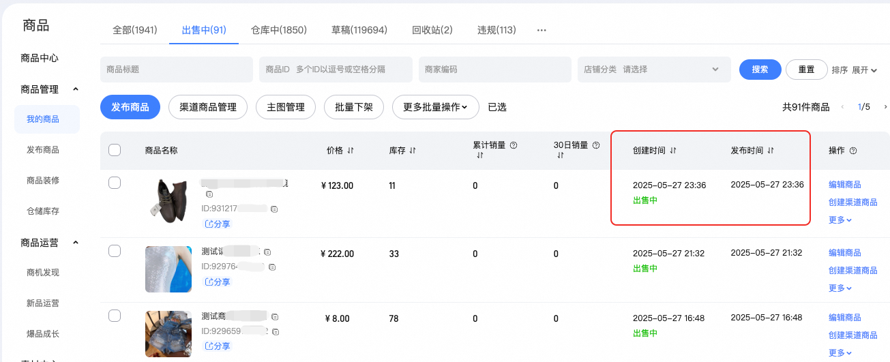
Task: Click the 重置 reset button
Action: coord(807,70)
